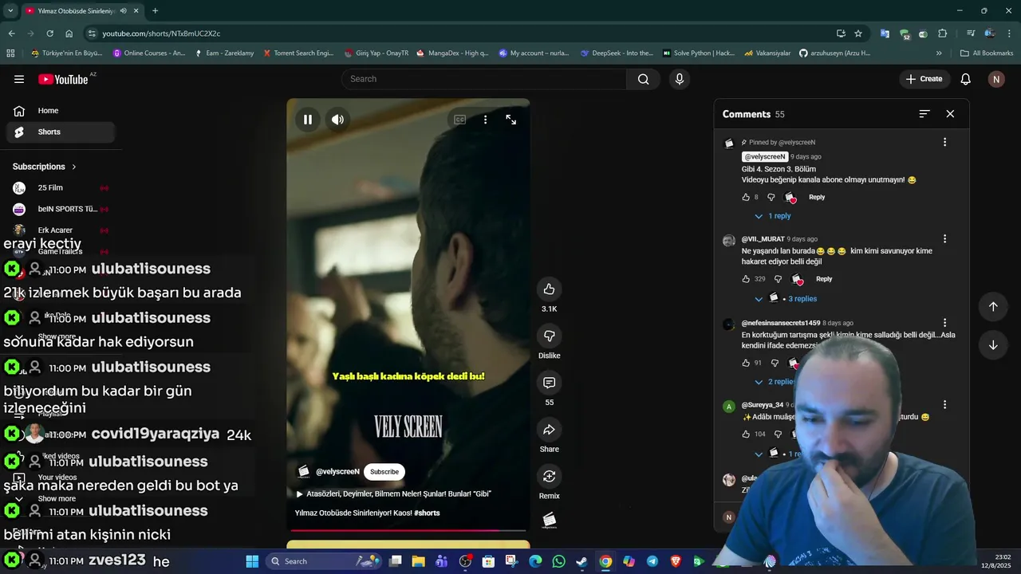1021x574 pixels.
Task: Open the All Bookmarks folder
Action: 987,53
